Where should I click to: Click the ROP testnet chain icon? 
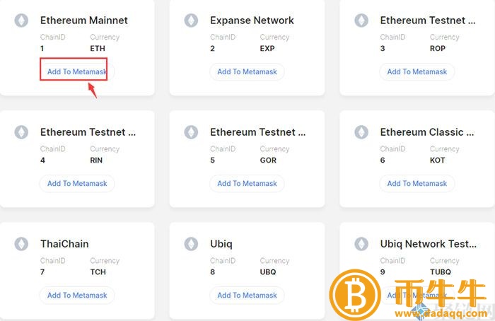click(361, 21)
